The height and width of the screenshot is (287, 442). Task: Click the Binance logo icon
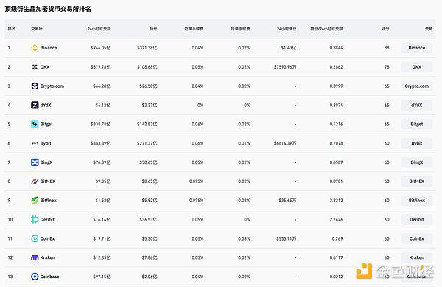(x=35, y=48)
